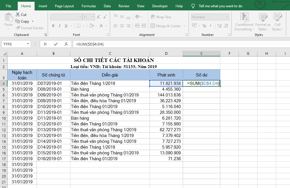Image resolution: width=290 pixels, height=188 pixels.
Task: Expand the Name Box dropdown showing TYPE
Action: coord(28,44)
